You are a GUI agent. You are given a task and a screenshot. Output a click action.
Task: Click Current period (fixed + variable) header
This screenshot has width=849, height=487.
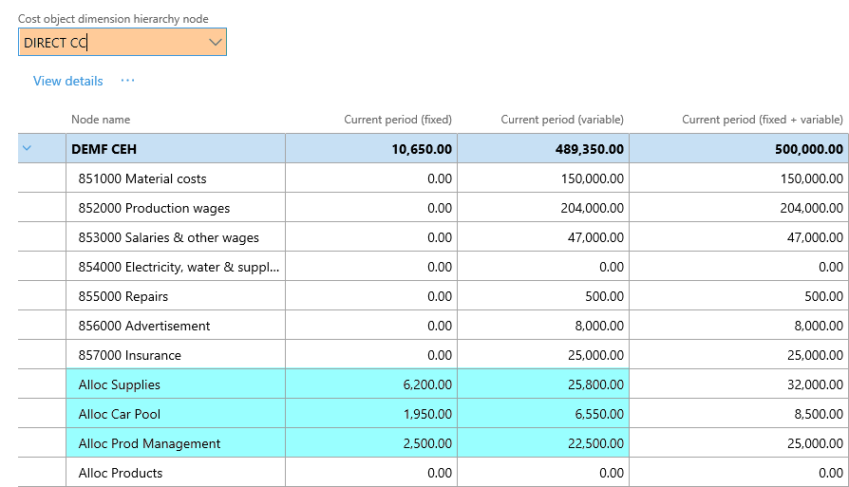pyautogui.click(x=762, y=120)
